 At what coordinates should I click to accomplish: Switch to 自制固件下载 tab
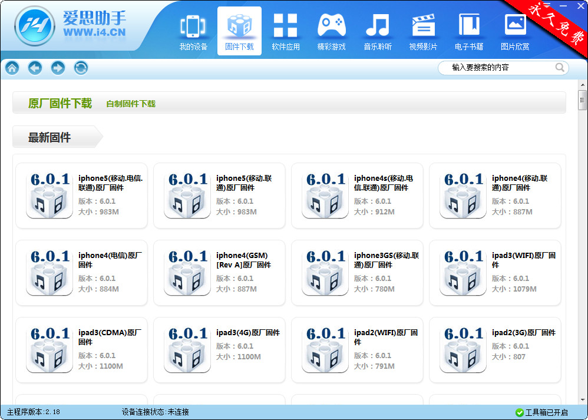(131, 104)
